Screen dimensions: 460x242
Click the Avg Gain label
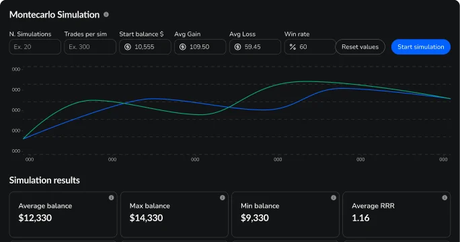click(188, 34)
